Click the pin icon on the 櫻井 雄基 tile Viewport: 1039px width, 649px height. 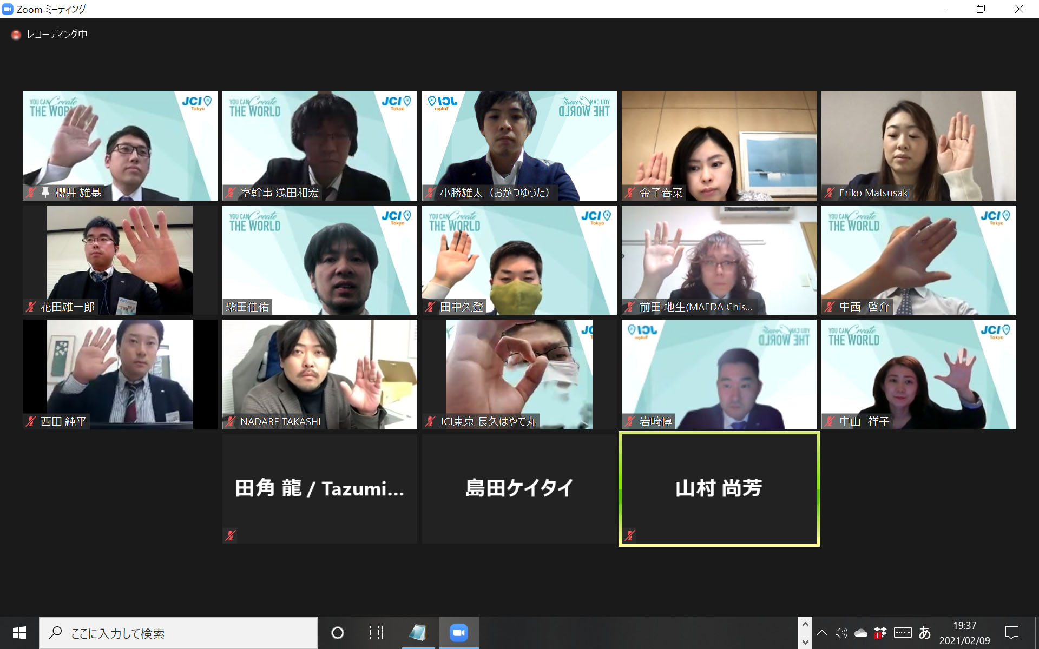coord(45,192)
